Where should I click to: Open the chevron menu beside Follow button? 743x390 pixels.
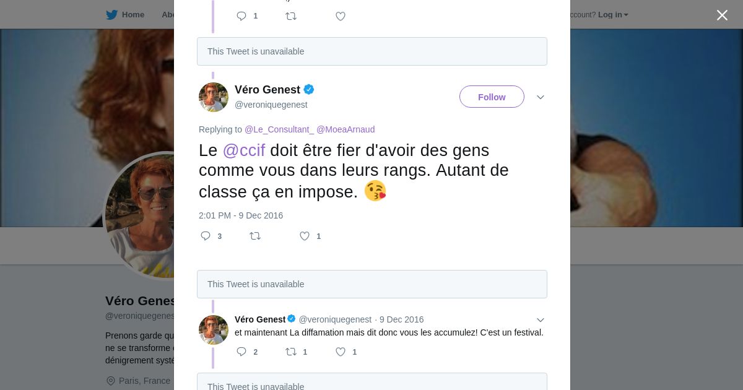point(541,97)
